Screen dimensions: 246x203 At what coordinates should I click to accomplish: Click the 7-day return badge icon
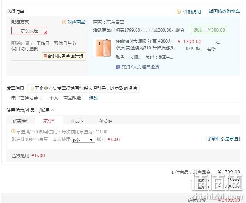pos(118,67)
